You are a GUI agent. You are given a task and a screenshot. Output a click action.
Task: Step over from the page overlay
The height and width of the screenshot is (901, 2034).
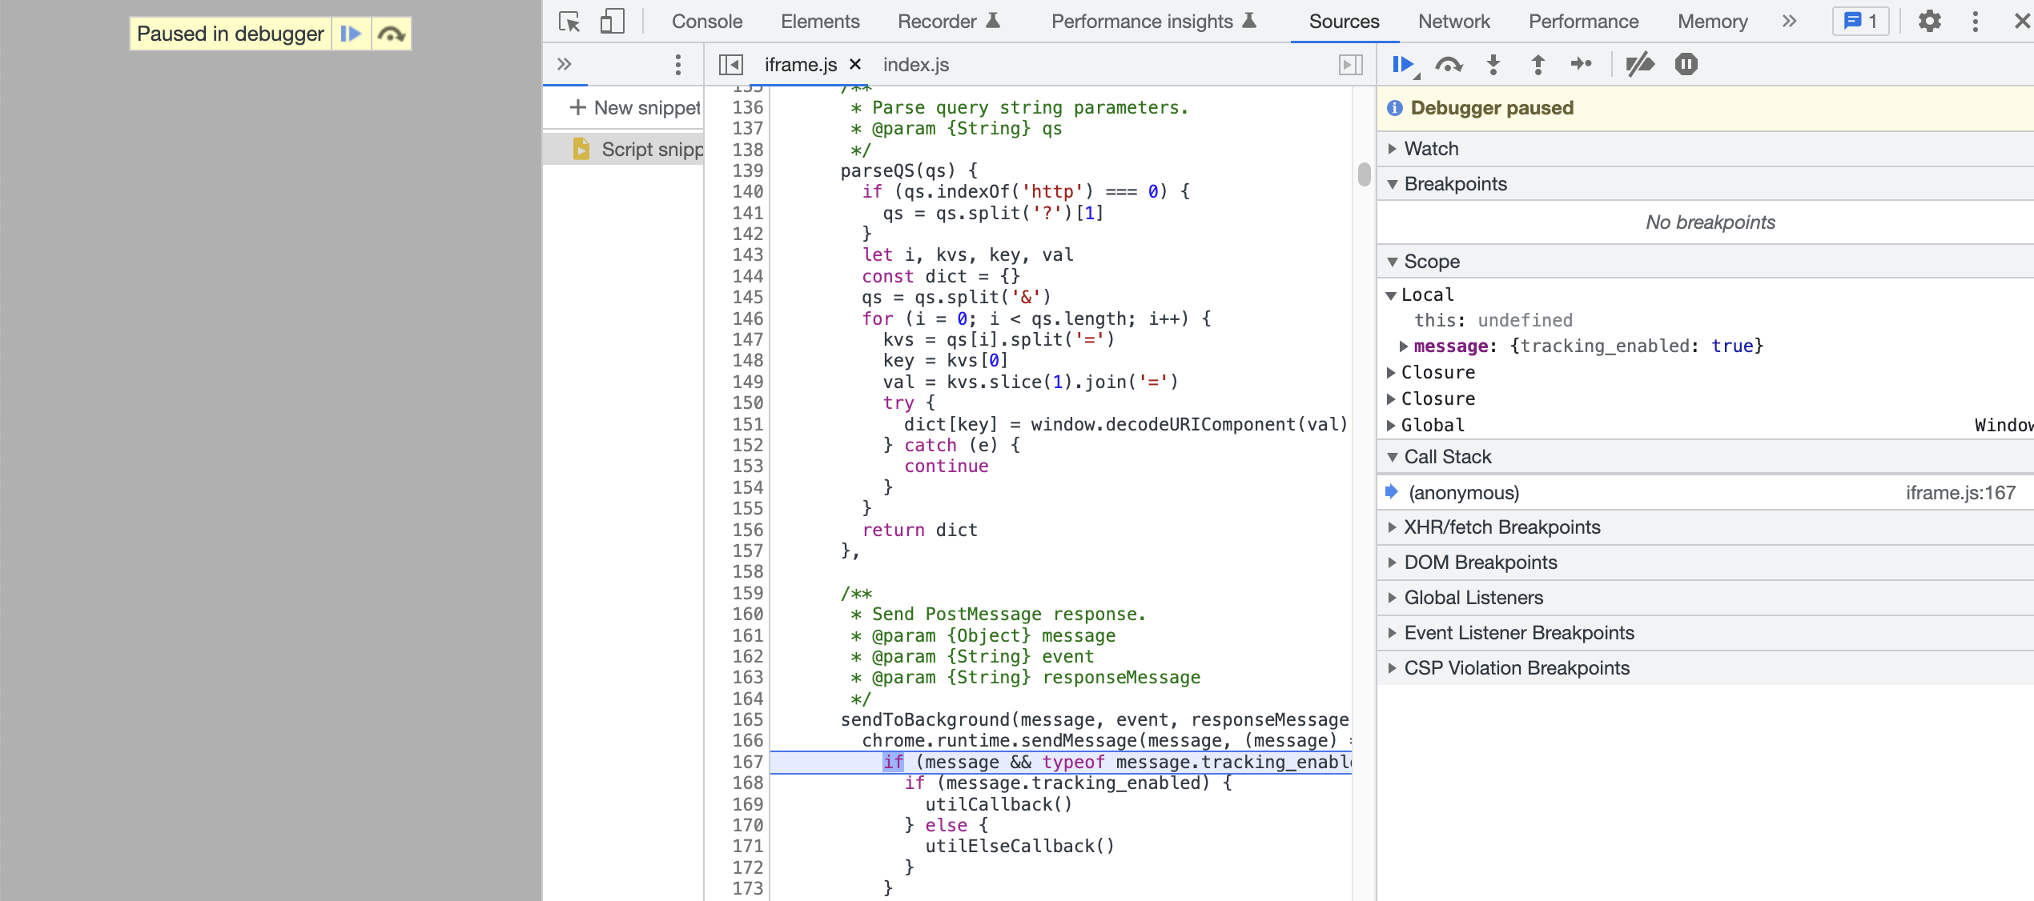[x=392, y=34]
